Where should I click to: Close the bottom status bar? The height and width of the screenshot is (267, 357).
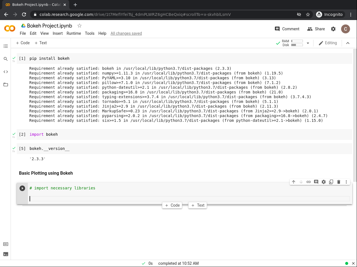click(353, 263)
